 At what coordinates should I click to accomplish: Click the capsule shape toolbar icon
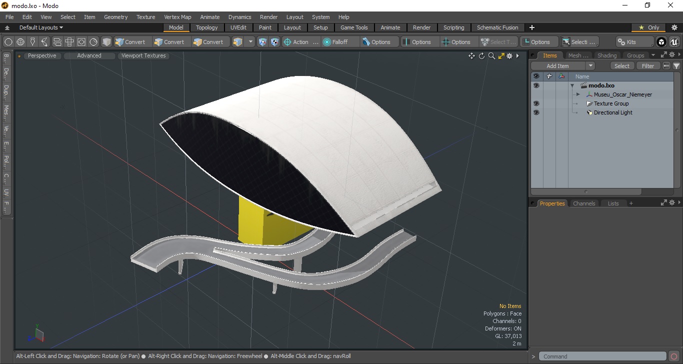click(57, 42)
